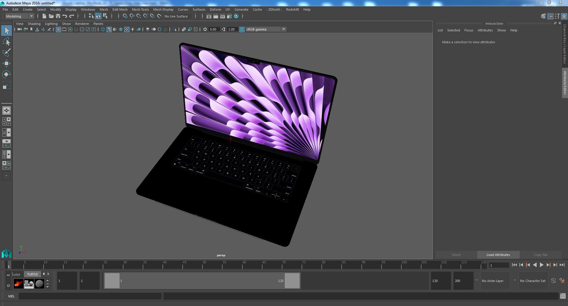
Task: Click the IPR render icon
Action: click(x=222, y=16)
